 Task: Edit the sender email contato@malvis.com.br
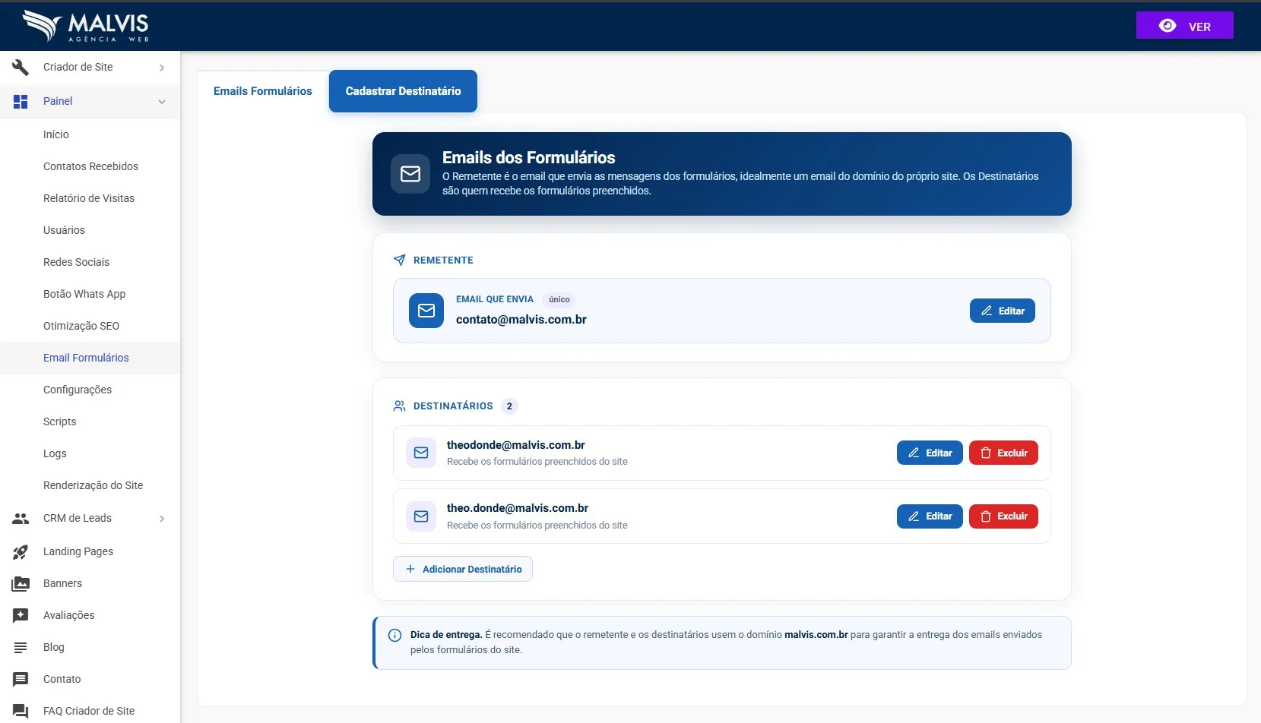click(x=1002, y=311)
